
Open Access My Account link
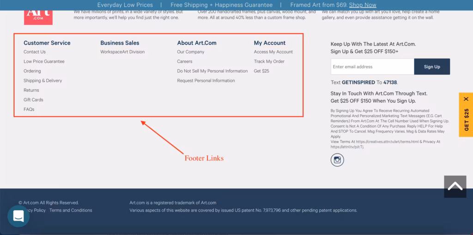pyautogui.click(x=273, y=52)
